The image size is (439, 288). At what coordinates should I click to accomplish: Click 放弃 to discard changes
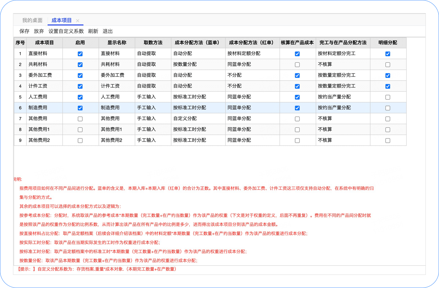pyautogui.click(x=39, y=31)
